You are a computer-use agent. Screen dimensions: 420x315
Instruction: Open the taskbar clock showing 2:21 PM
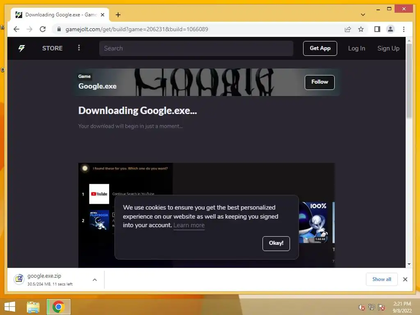402,307
